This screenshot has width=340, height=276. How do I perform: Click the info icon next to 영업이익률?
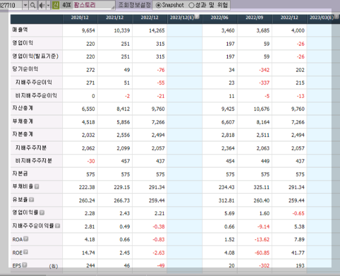click(x=42, y=213)
